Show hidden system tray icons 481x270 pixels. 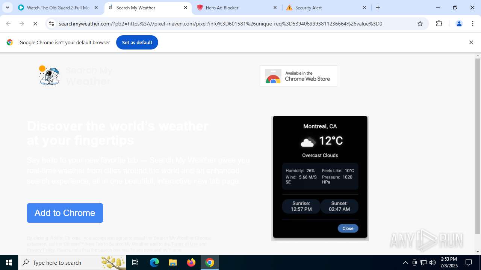pyautogui.click(x=405, y=262)
